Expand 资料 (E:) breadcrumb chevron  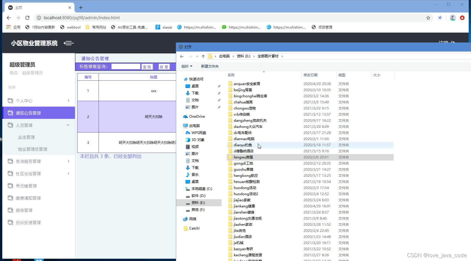click(x=254, y=56)
